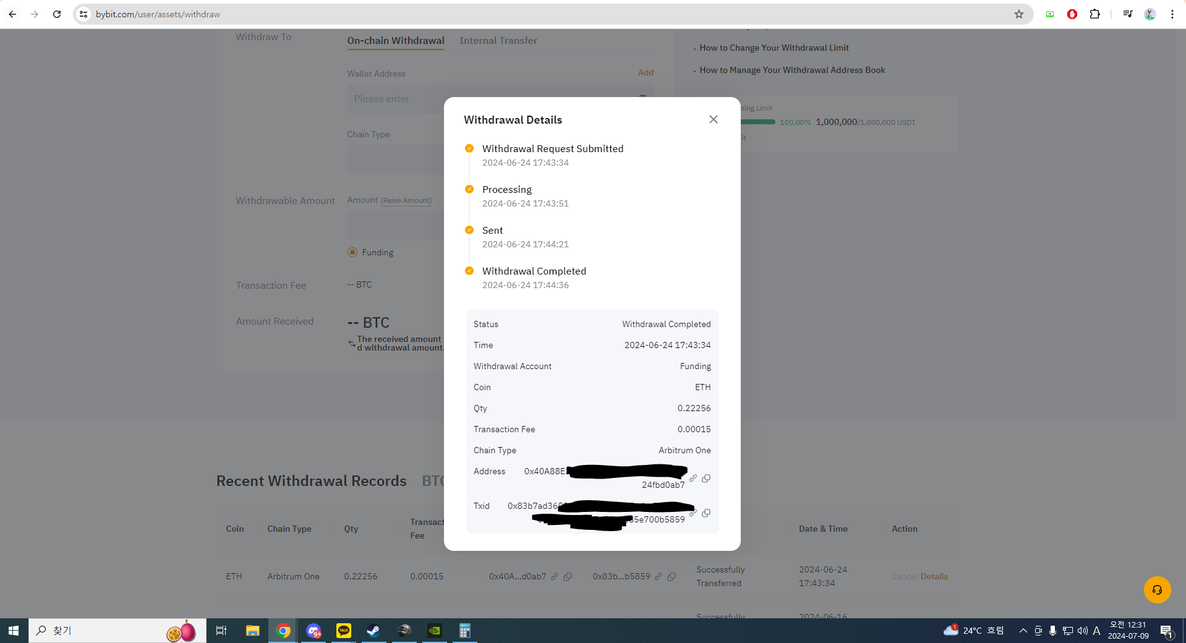1186x643 pixels.
Task: Click the Raise Amount link
Action: tap(406, 200)
